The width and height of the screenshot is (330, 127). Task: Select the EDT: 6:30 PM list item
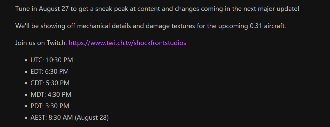point(50,72)
